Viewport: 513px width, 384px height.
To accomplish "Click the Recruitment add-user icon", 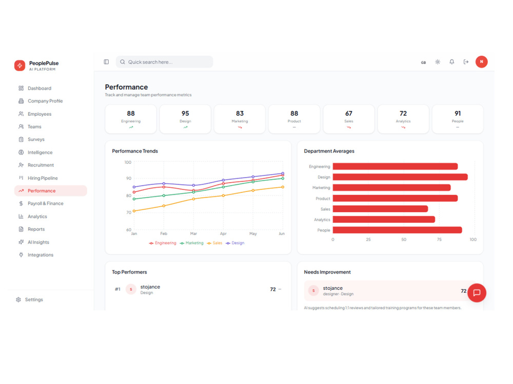I will 21,165.
